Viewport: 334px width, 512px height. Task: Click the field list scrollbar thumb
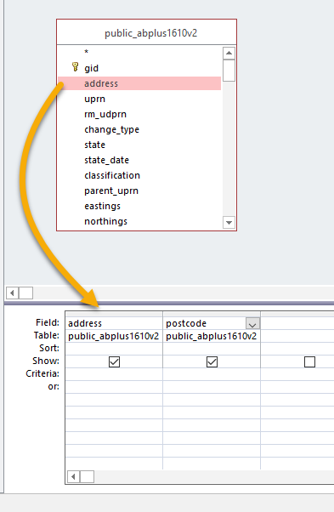229,71
